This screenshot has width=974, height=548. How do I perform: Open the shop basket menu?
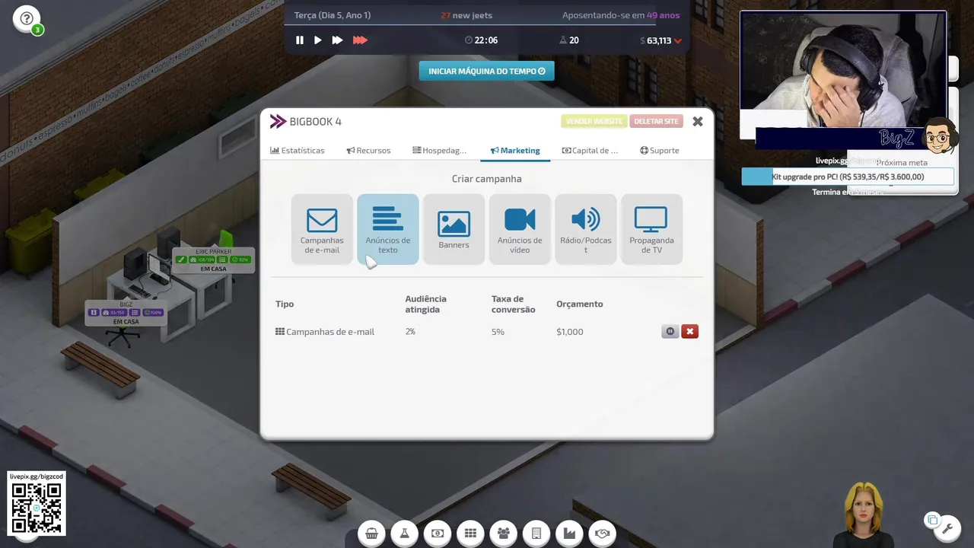[x=371, y=534]
